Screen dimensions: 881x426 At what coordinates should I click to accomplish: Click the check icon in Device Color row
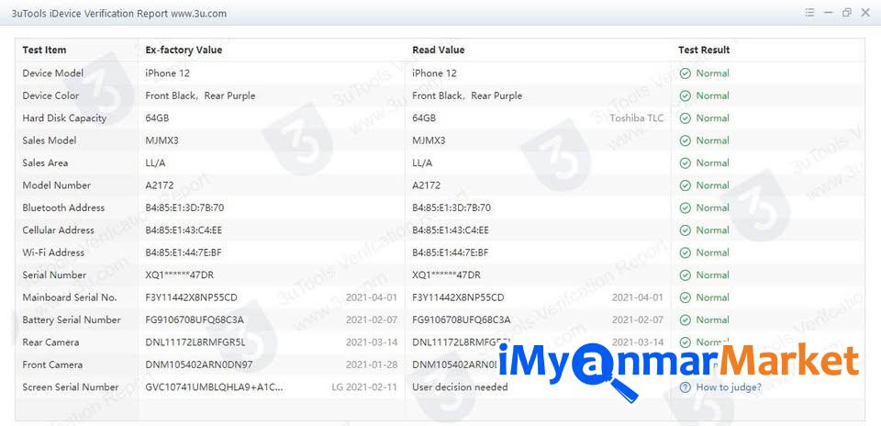tap(685, 95)
